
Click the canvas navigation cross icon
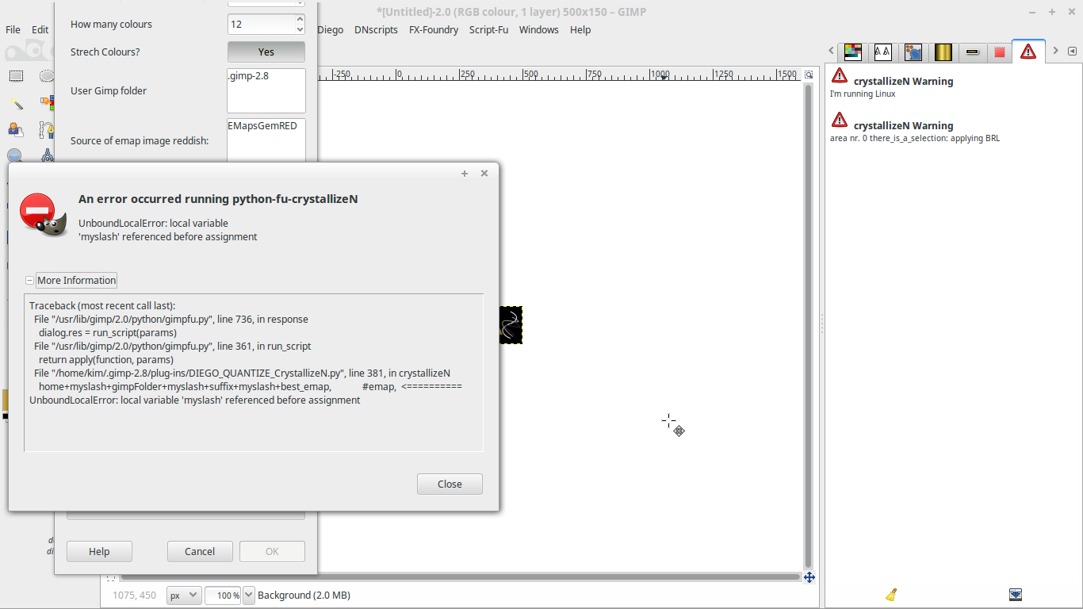(809, 577)
